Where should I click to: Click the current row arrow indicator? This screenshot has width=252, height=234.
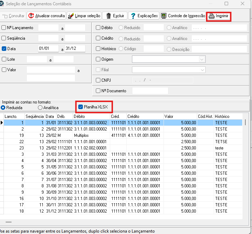pos(2,123)
